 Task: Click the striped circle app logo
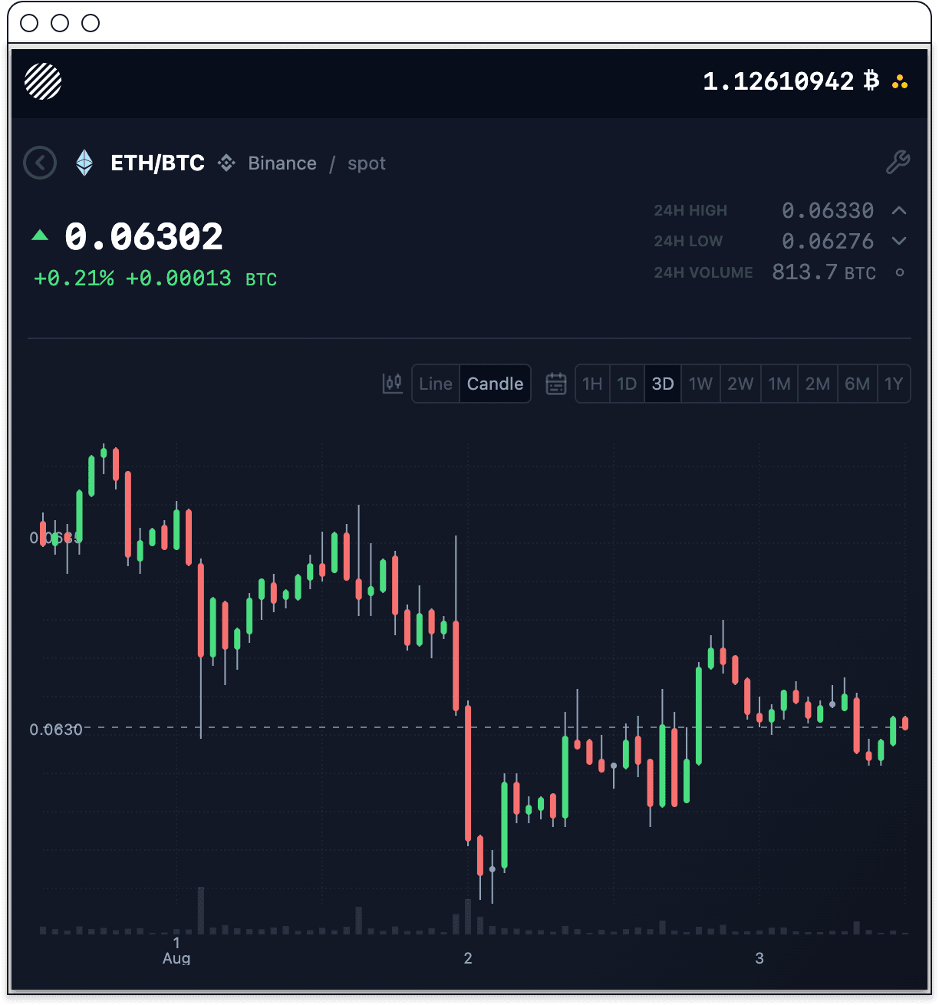coord(43,81)
